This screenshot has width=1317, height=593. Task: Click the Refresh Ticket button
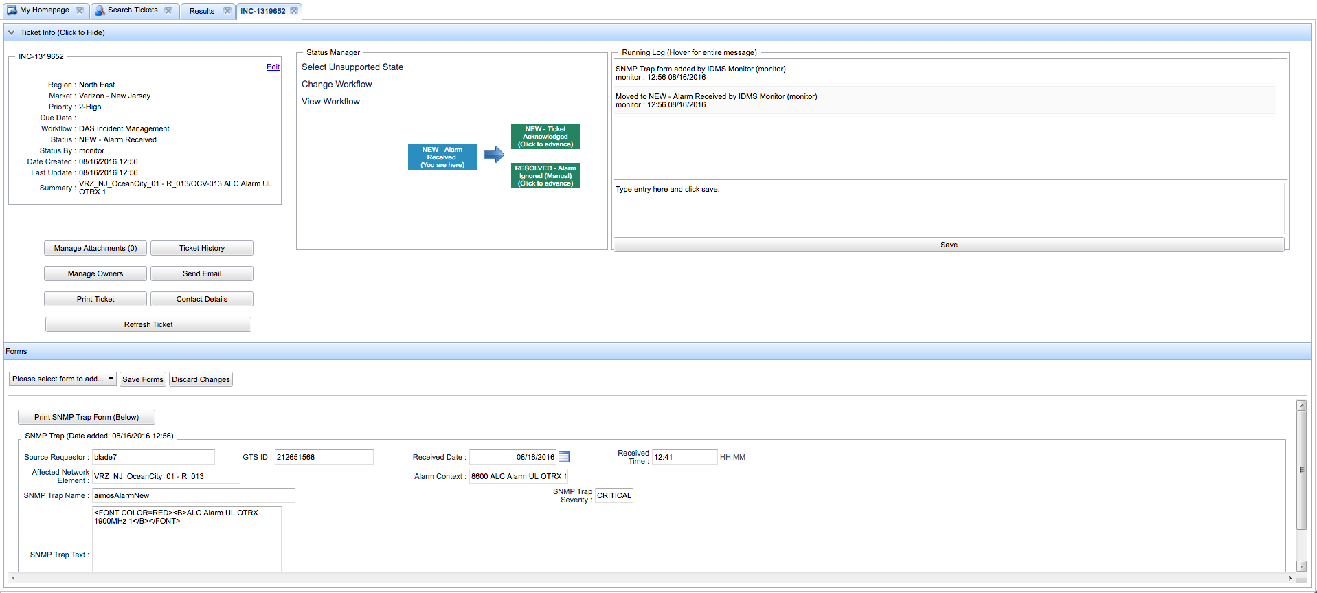(148, 324)
